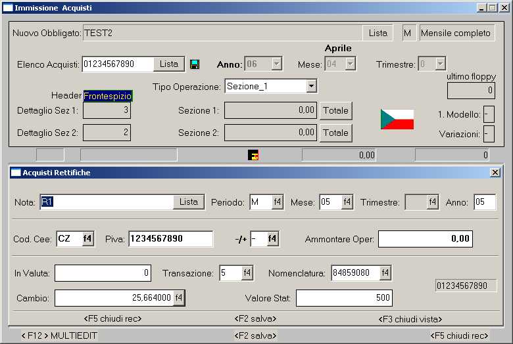Click the Nota input field containing R1

107,202
